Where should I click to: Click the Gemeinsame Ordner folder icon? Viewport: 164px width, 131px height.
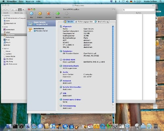click(61, 100)
